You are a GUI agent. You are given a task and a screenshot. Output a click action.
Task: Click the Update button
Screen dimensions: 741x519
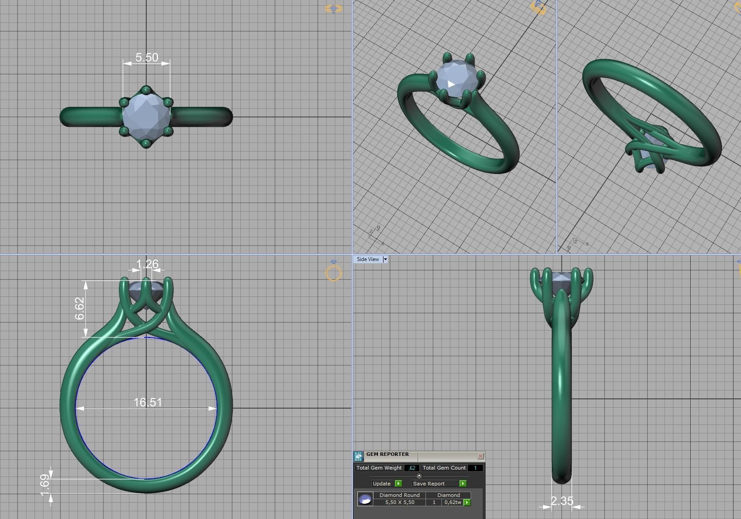pyautogui.click(x=382, y=484)
